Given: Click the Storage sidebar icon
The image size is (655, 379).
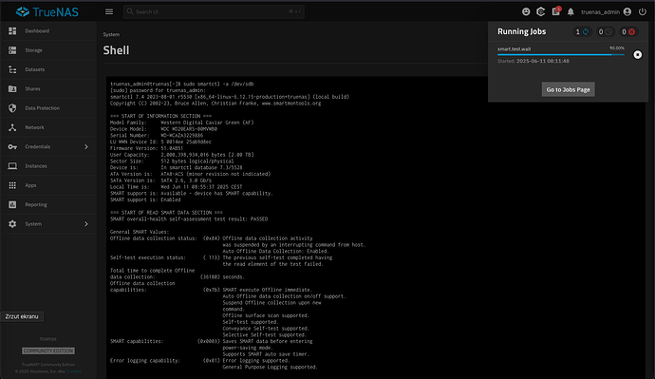Looking at the screenshot, I should (12, 50).
